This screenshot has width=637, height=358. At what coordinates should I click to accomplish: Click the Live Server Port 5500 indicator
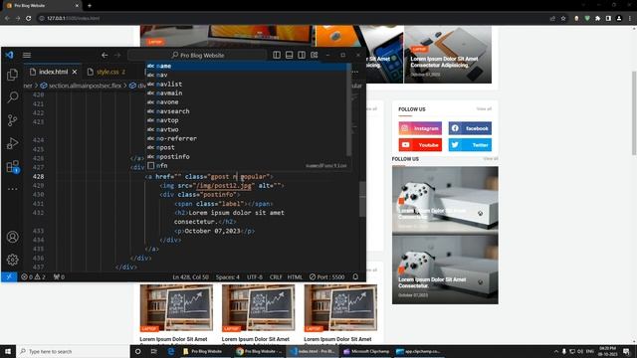point(327,276)
